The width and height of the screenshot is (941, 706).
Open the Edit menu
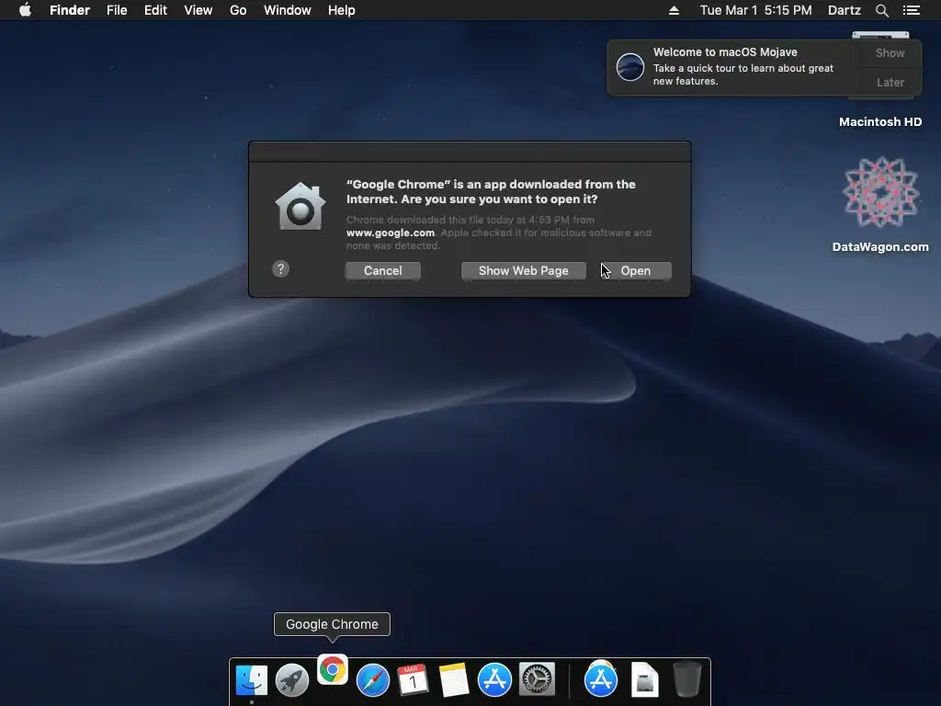coord(155,10)
